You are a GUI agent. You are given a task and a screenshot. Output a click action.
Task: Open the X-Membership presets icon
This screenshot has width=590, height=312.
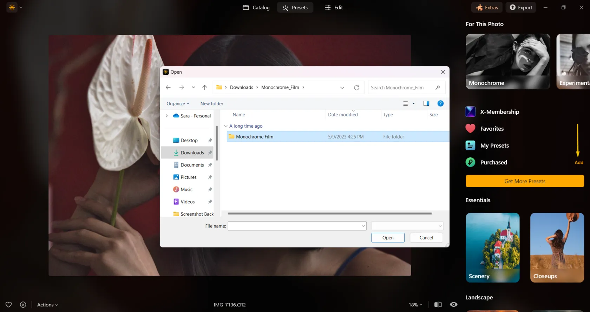click(x=470, y=112)
